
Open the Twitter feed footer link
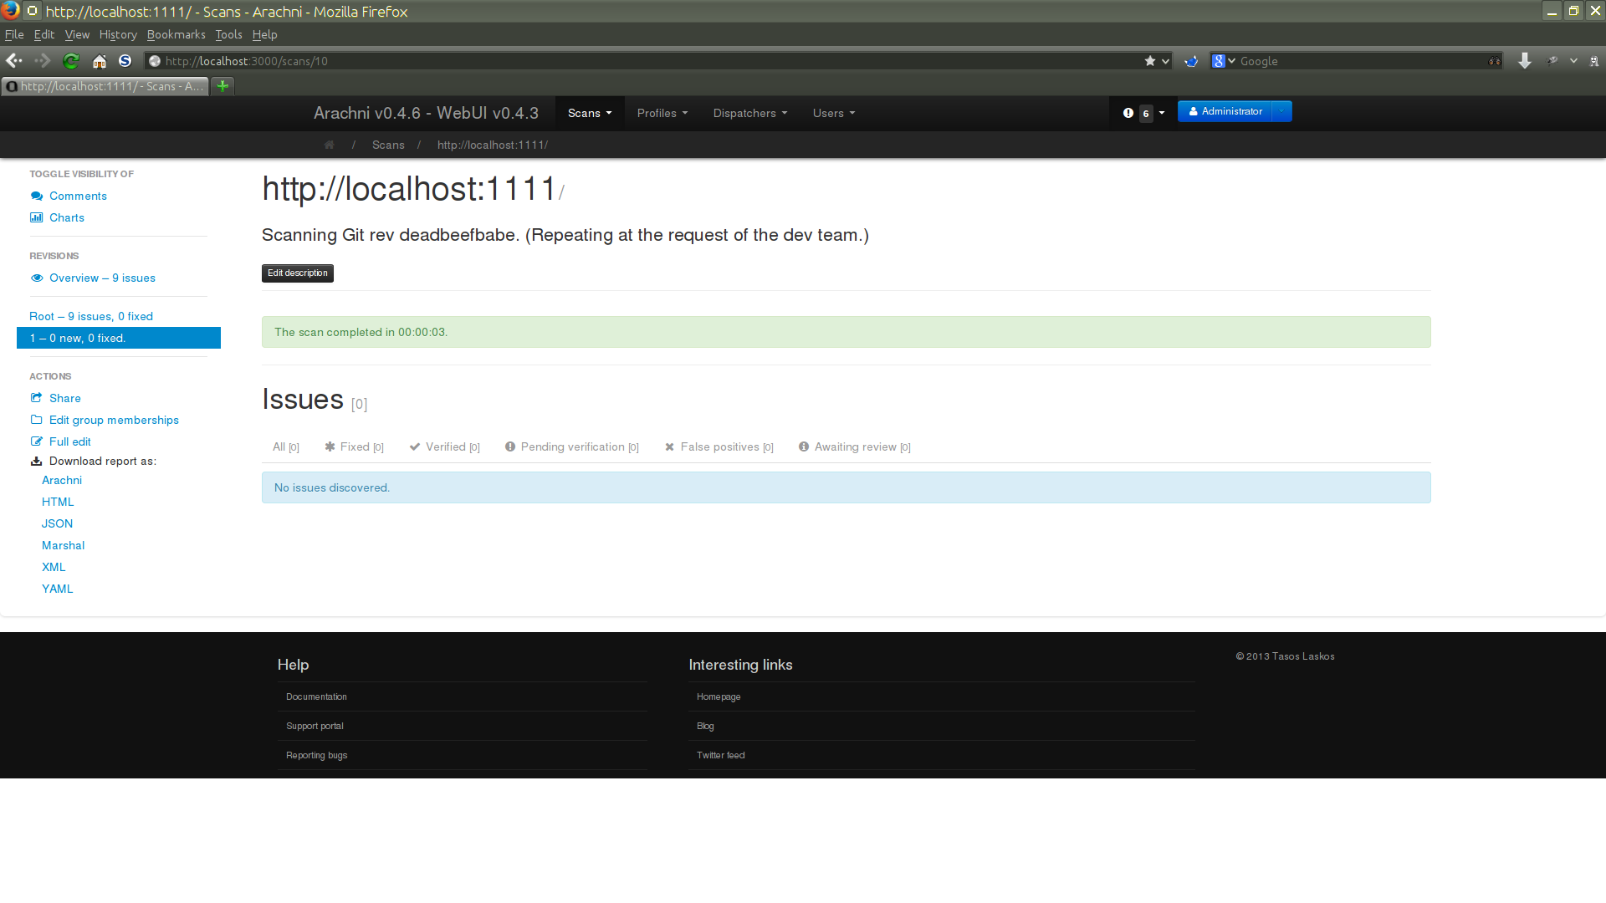click(x=720, y=755)
